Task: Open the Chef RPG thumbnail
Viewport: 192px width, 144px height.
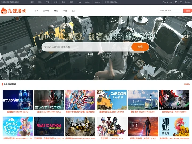Action: click(112, 126)
